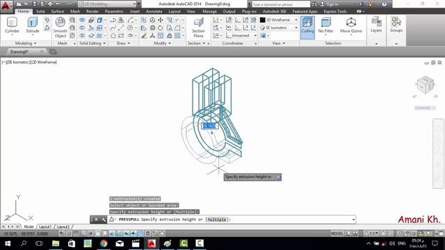
Task: Toggle Infer Constraints in status bar
Action: 62,233
